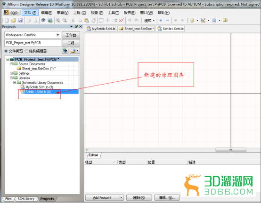Open the grid settings dropdown arrow
The width and height of the screenshot is (261, 203).
(220, 20)
